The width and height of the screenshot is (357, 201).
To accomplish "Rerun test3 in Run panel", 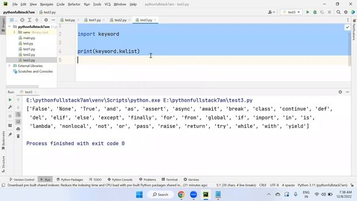I will coord(10,100).
